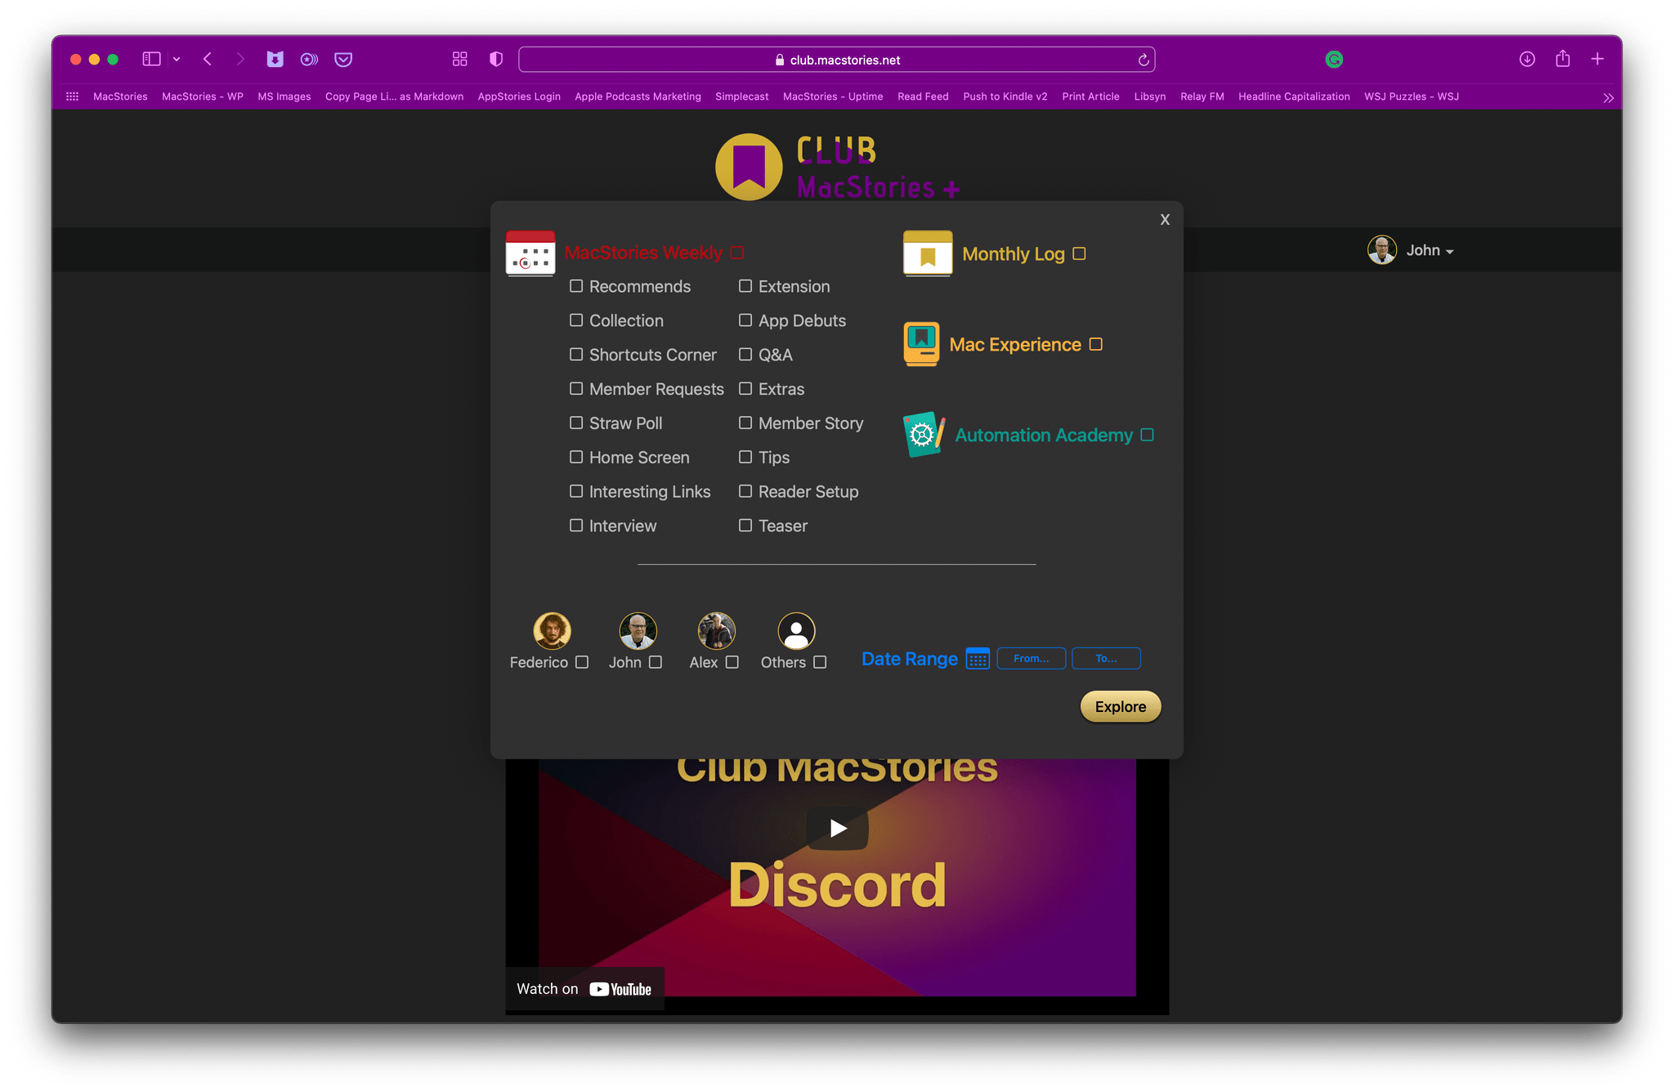The height and width of the screenshot is (1092, 1674).
Task: Select the MacStories Weekly master checkbox
Action: click(x=737, y=253)
